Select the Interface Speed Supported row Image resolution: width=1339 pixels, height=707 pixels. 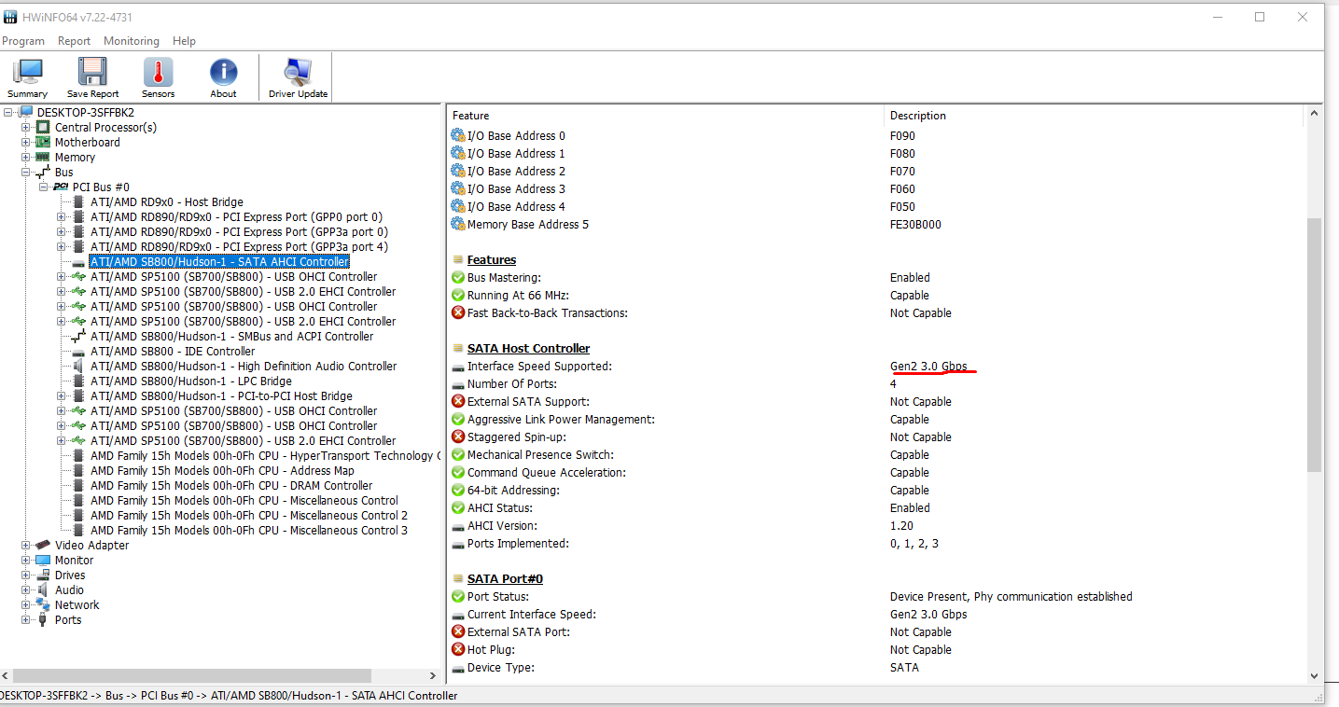point(876,366)
